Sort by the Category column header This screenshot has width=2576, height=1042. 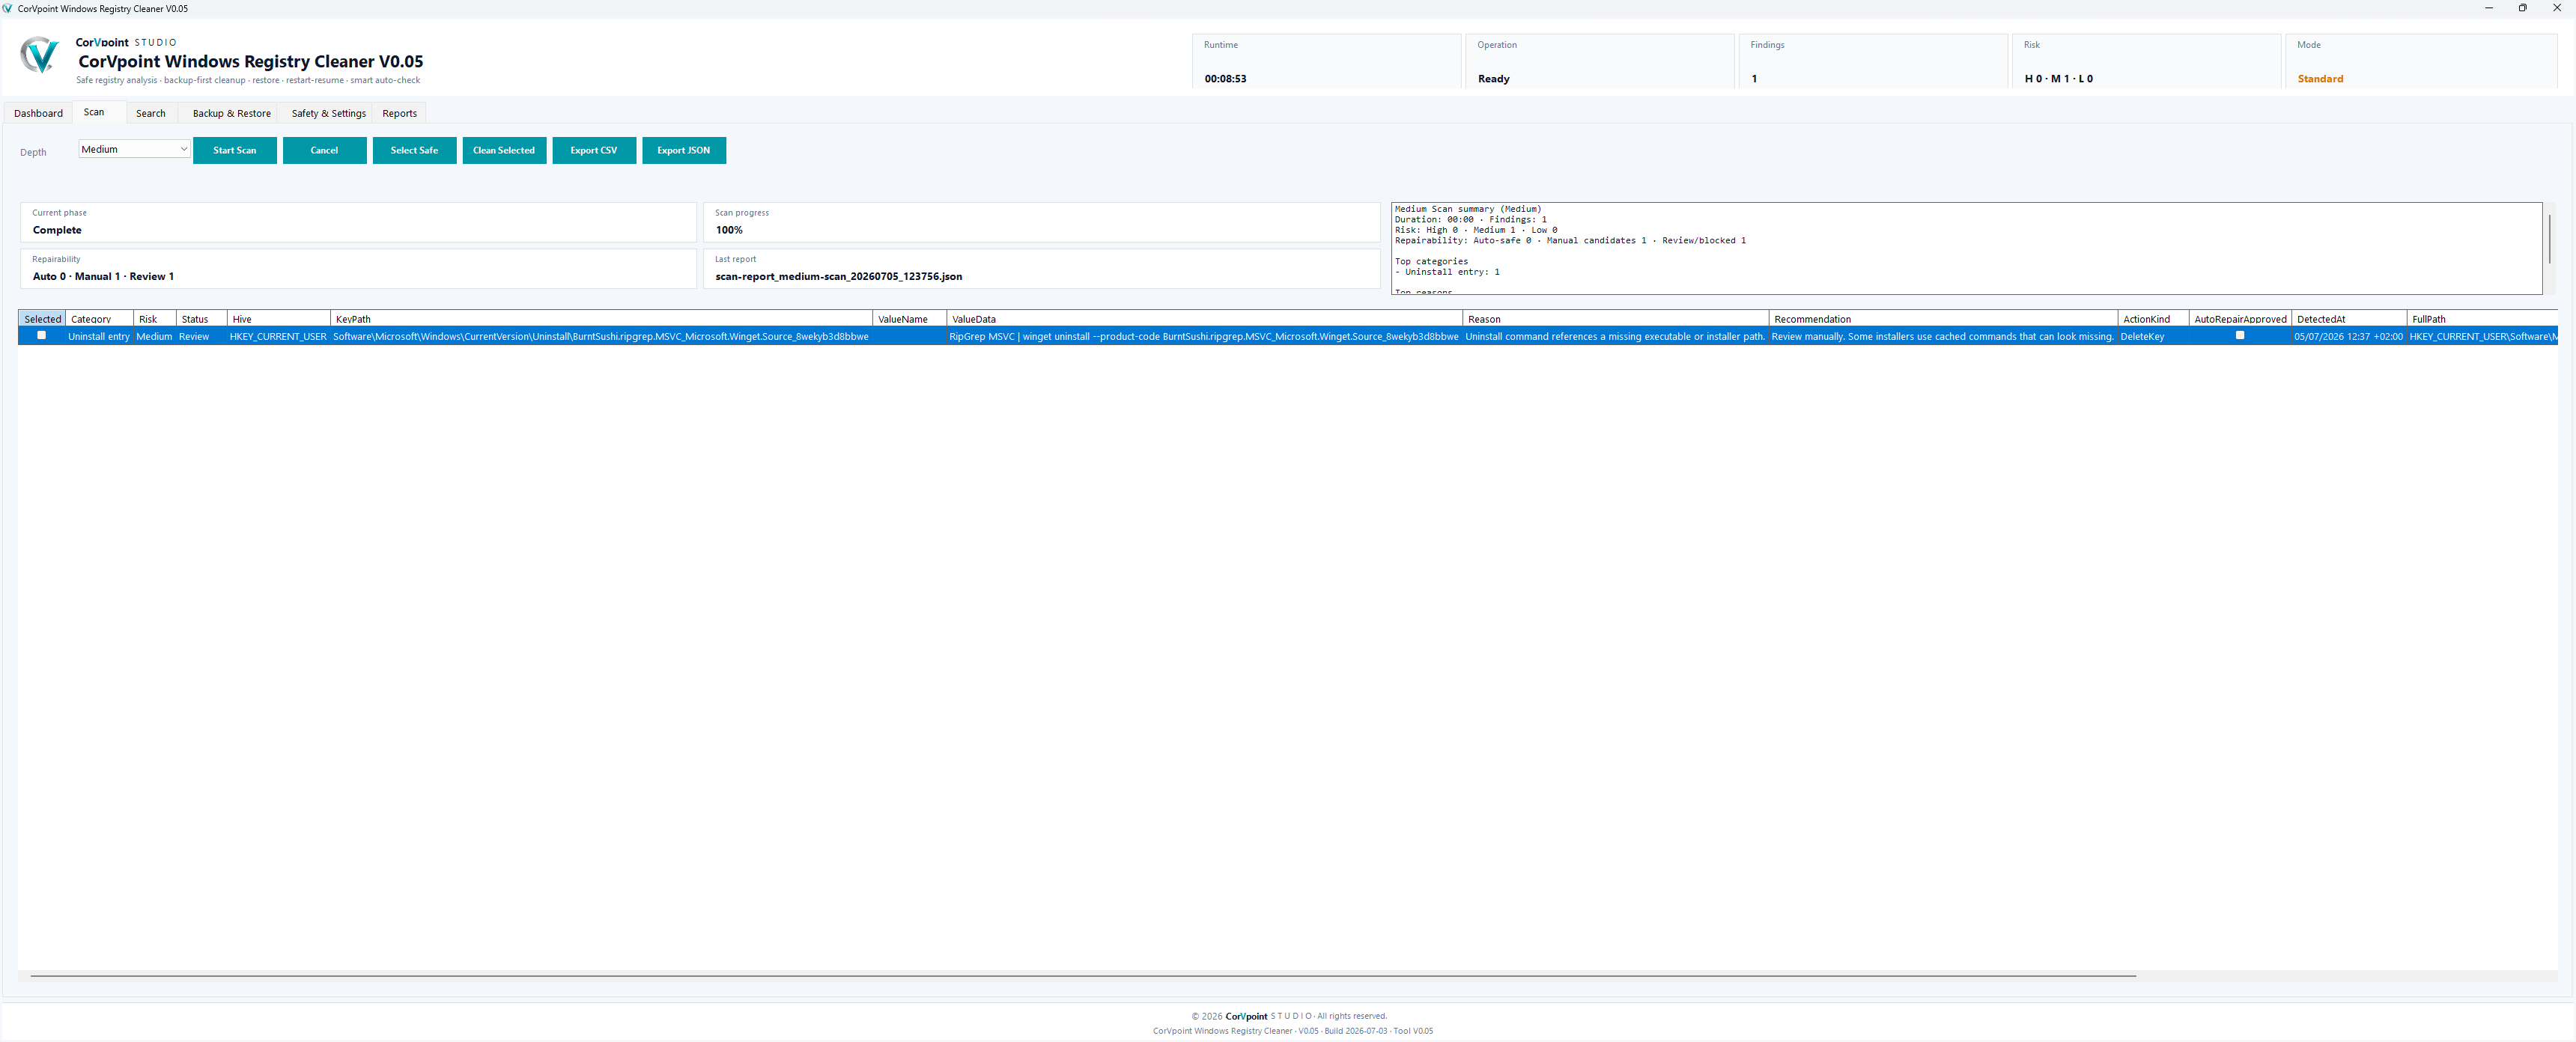pos(99,319)
